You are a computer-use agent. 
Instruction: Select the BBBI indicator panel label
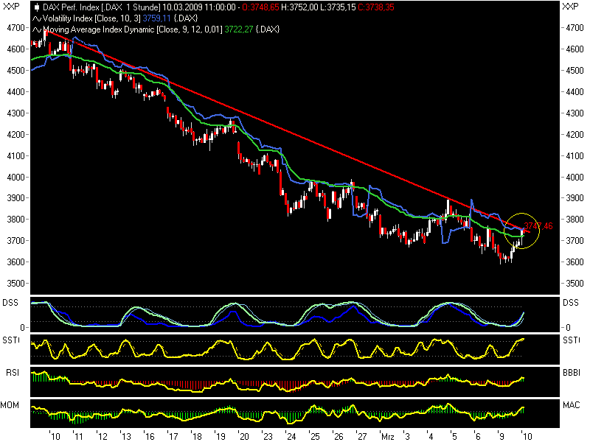pos(571,373)
